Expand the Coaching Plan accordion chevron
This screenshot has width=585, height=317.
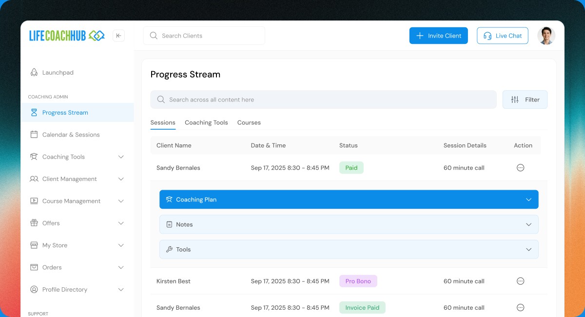click(x=529, y=199)
